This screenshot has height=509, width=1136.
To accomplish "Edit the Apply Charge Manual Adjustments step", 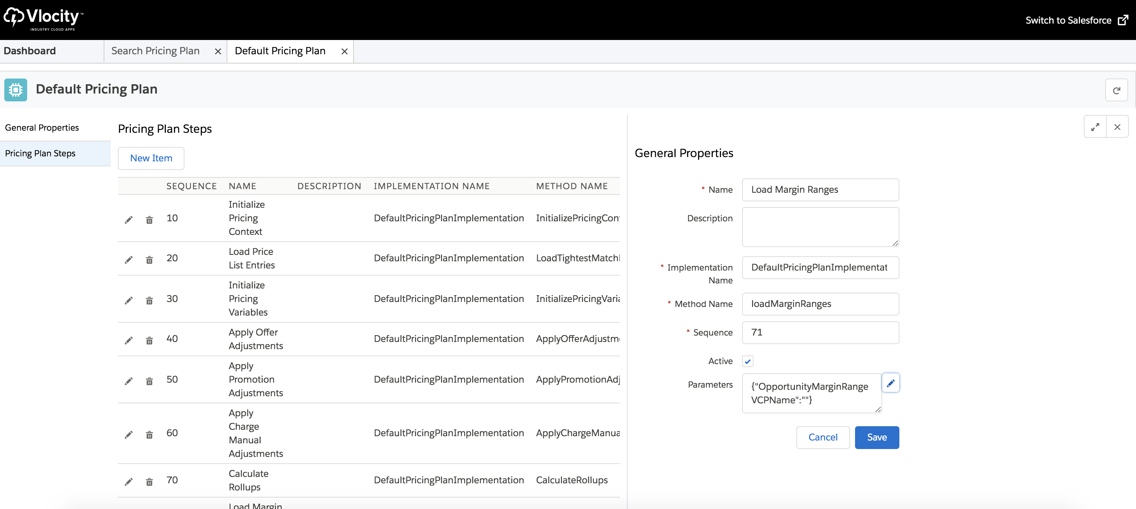I will pyautogui.click(x=128, y=435).
